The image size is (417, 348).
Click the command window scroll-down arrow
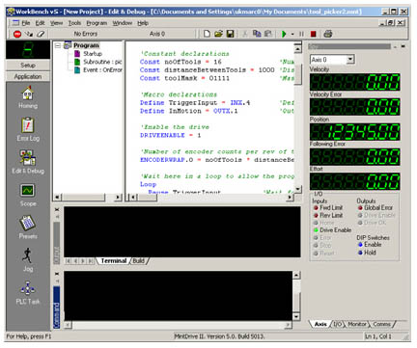pos(296,316)
